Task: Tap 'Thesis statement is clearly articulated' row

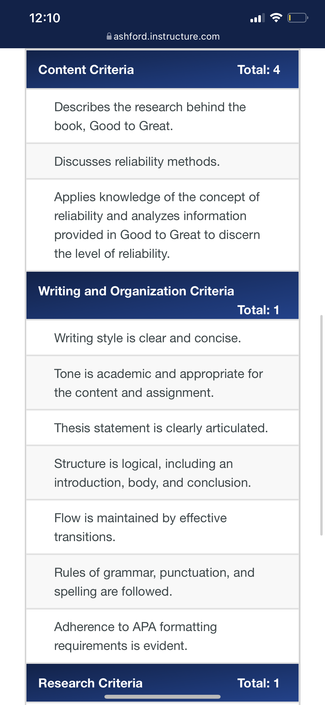Action: pos(162,428)
